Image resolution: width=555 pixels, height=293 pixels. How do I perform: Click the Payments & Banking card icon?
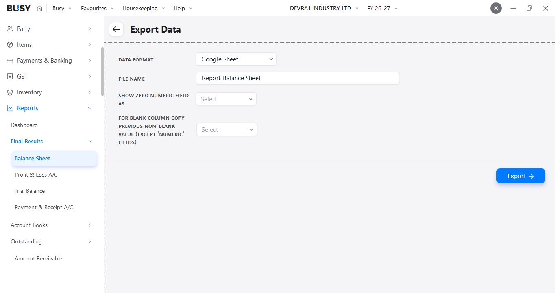[10, 61]
